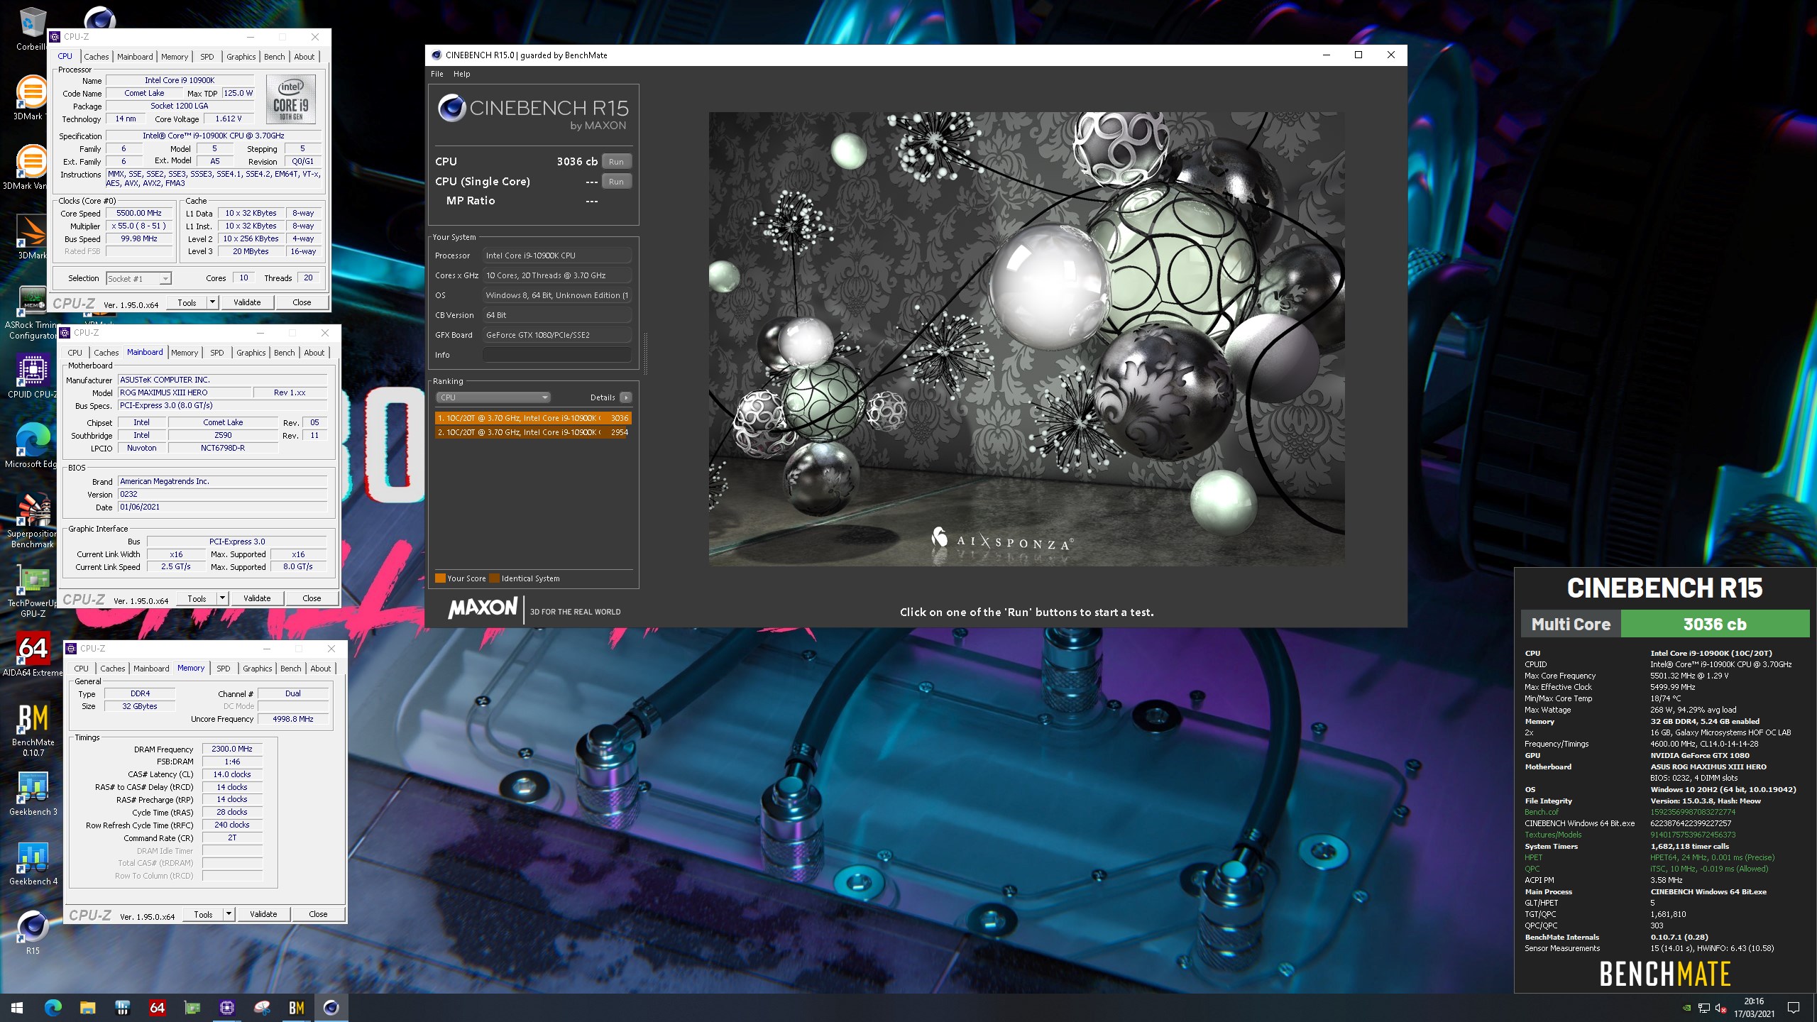Expand Tools arrow in CPU-Z Memory window
The height and width of the screenshot is (1022, 1817).
tap(229, 914)
